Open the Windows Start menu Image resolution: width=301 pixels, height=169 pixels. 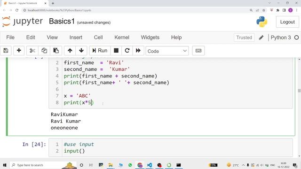click(5, 165)
